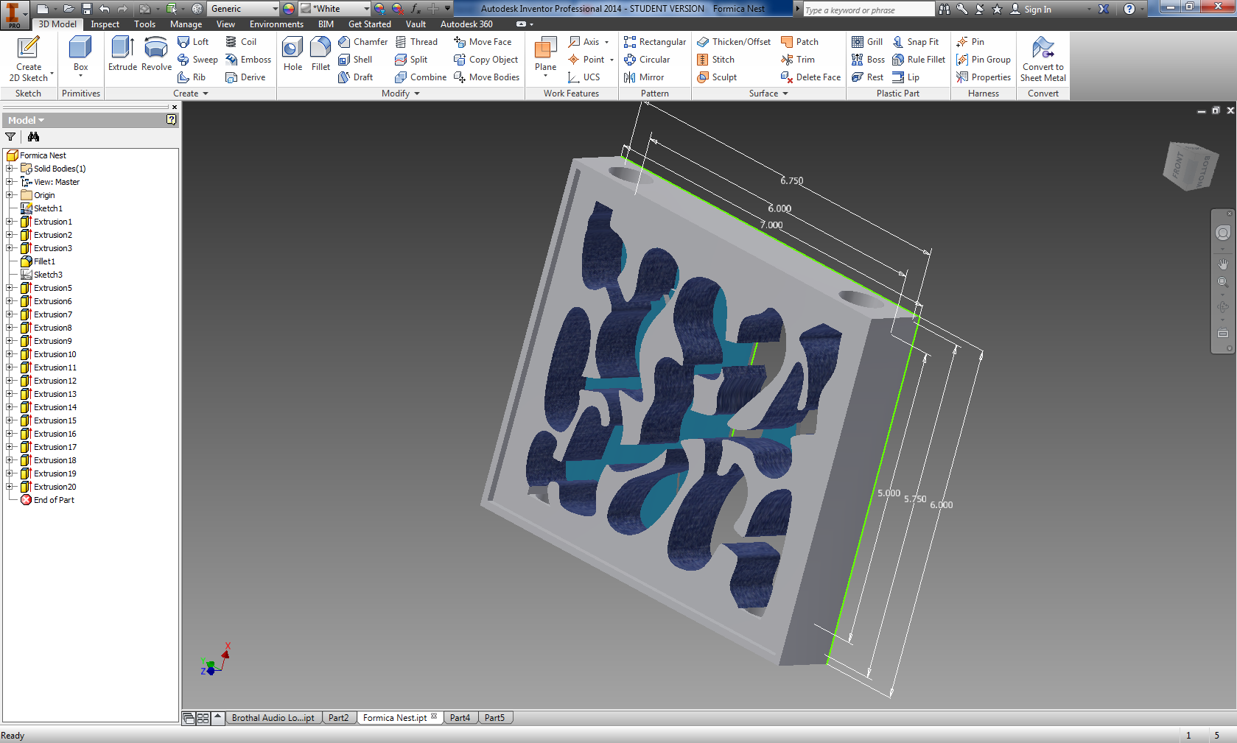Choose the Shell tool
Image resolution: width=1237 pixels, height=743 pixels.
pos(355,60)
